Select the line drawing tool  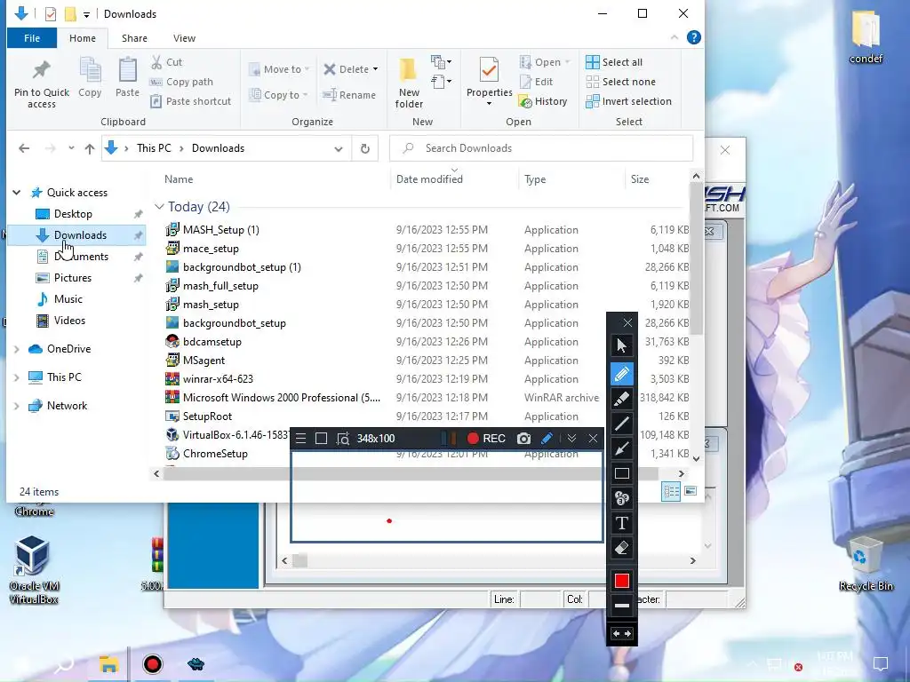tap(621, 424)
